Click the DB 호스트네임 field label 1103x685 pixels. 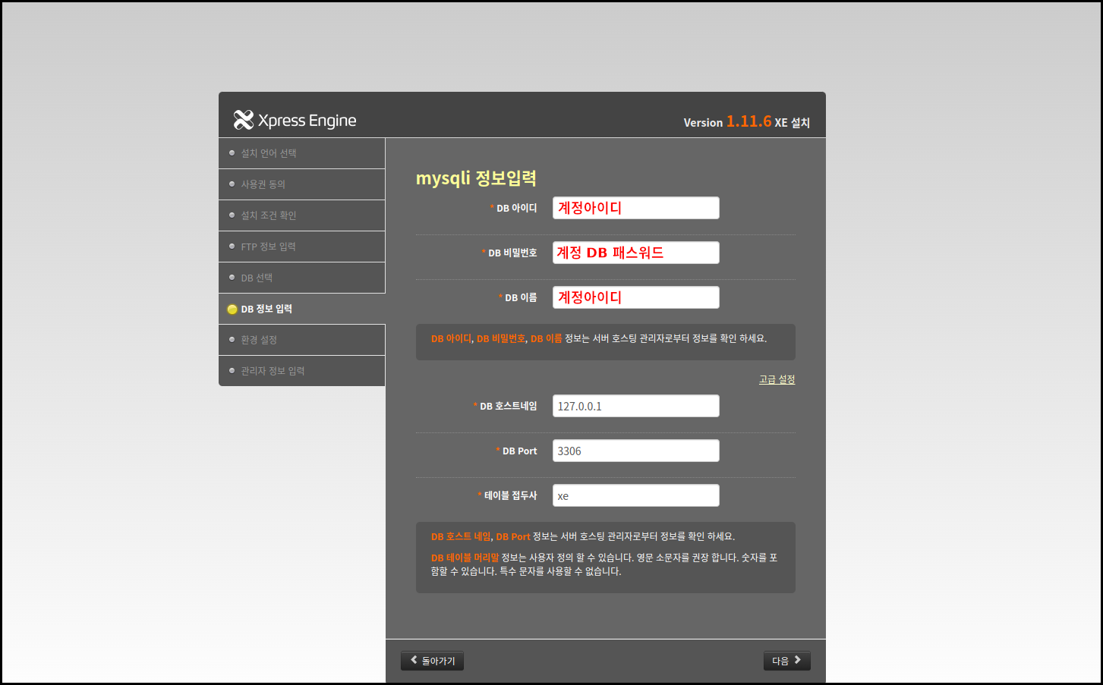tap(508, 406)
